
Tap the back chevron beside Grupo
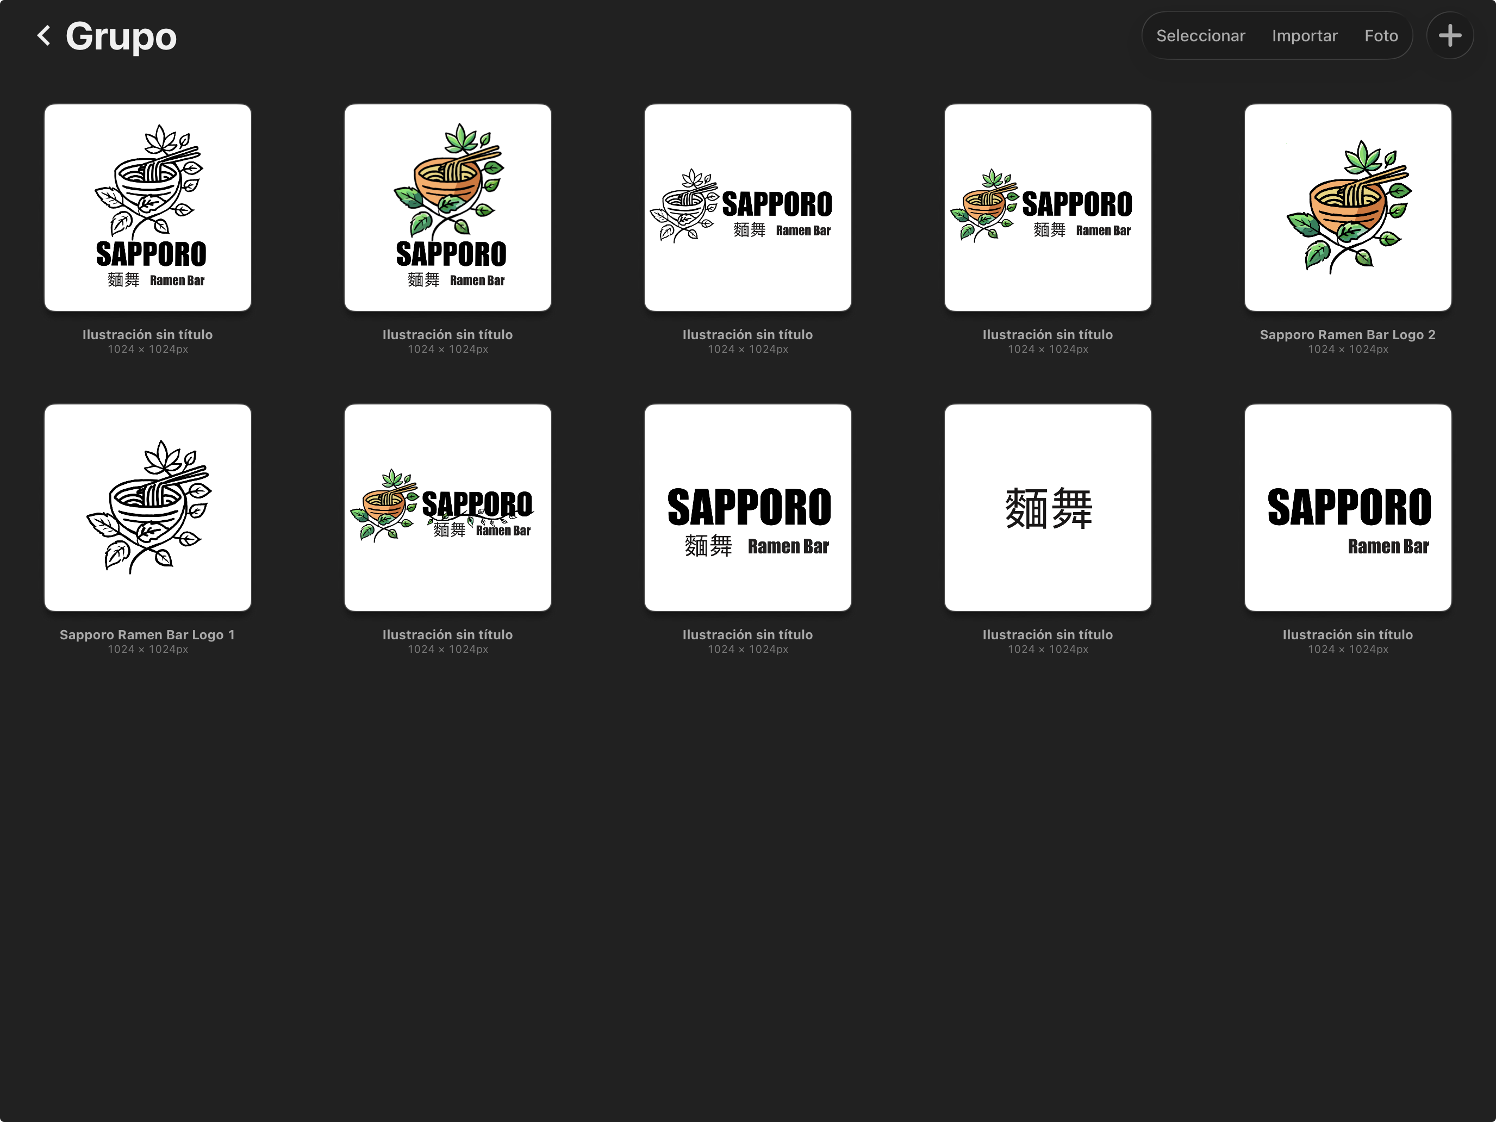pos(44,36)
